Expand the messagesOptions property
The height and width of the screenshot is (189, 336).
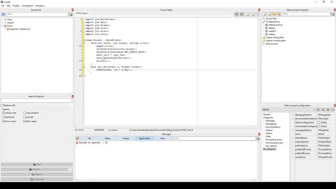pyautogui.click(x=293, y=130)
